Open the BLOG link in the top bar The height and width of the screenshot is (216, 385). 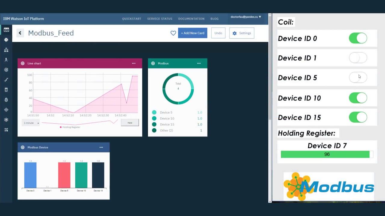click(214, 19)
